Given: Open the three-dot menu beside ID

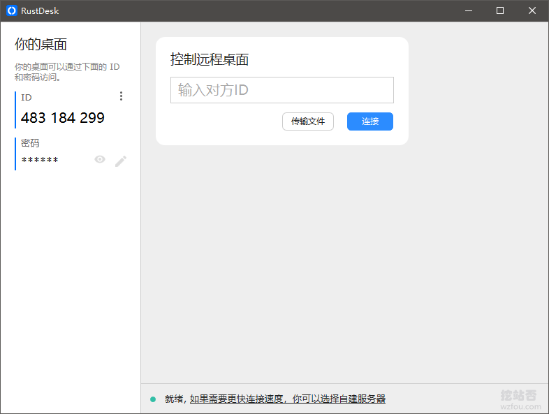Looking at the screenshot, I should [121, 96].
